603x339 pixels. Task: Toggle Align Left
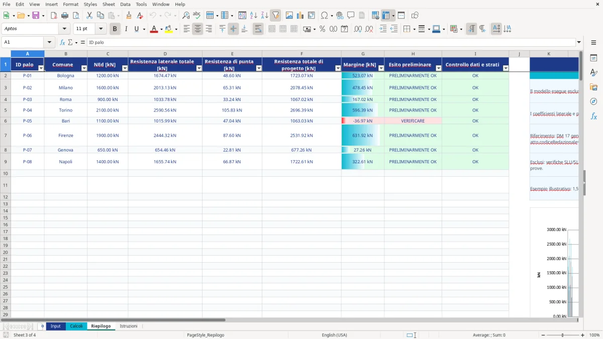(x=186, y=29)
